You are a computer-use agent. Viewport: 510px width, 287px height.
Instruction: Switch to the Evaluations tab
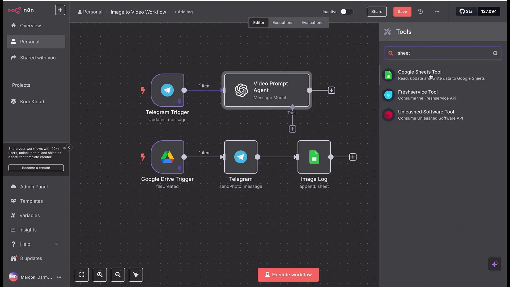point(312,23)
